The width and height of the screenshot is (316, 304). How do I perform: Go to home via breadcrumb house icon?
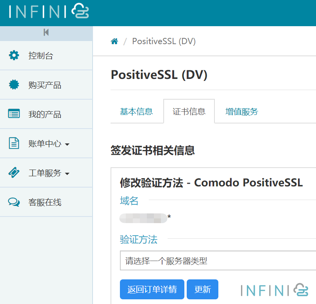[x=114, y=41]
